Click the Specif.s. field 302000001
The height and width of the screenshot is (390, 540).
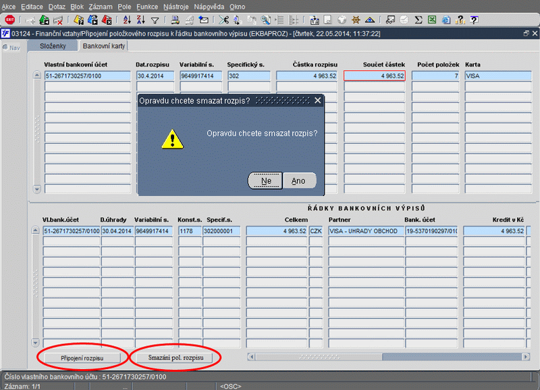click(221, 231)
